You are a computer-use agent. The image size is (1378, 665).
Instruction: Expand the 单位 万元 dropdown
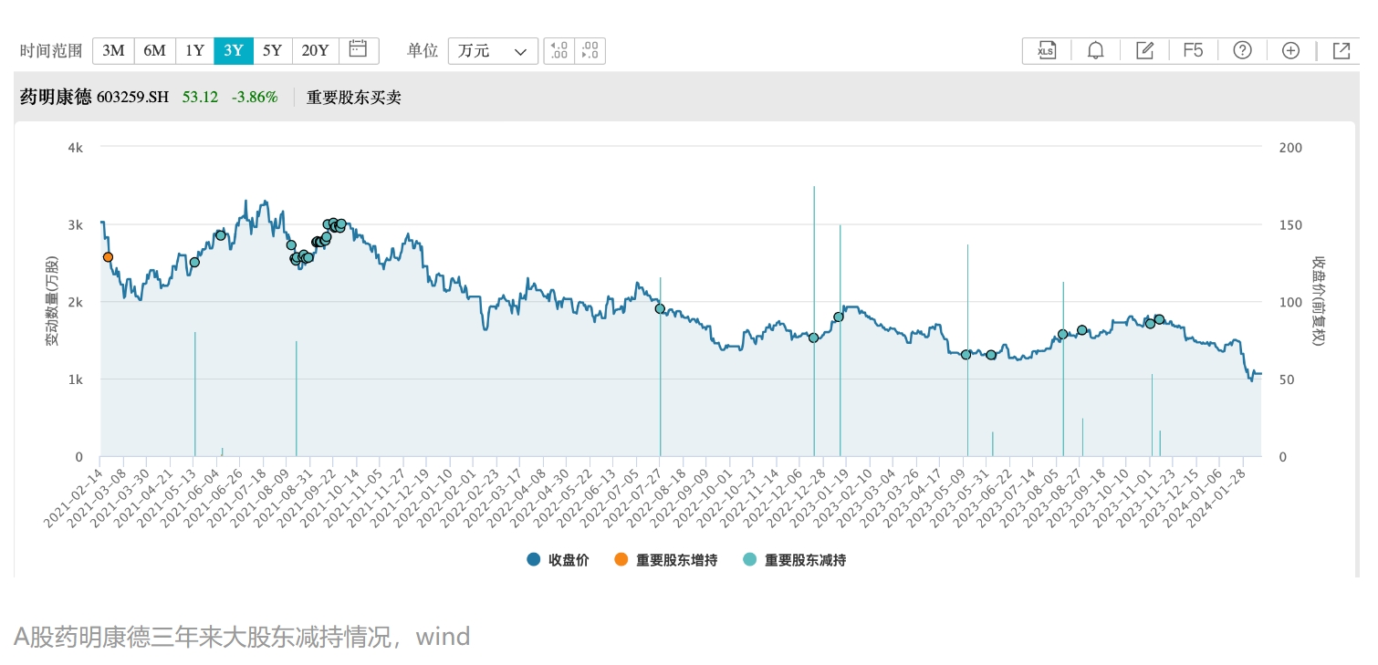click(493, 51)
